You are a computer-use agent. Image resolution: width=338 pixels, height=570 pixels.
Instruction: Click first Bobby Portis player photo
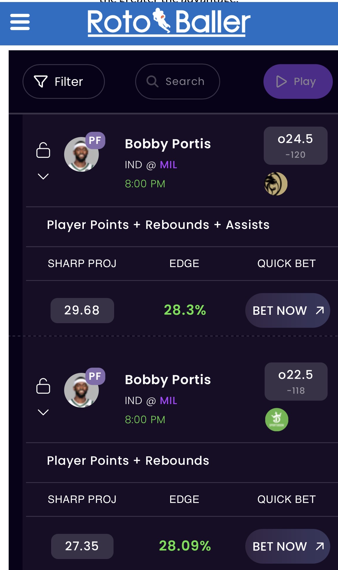point(81,155)
